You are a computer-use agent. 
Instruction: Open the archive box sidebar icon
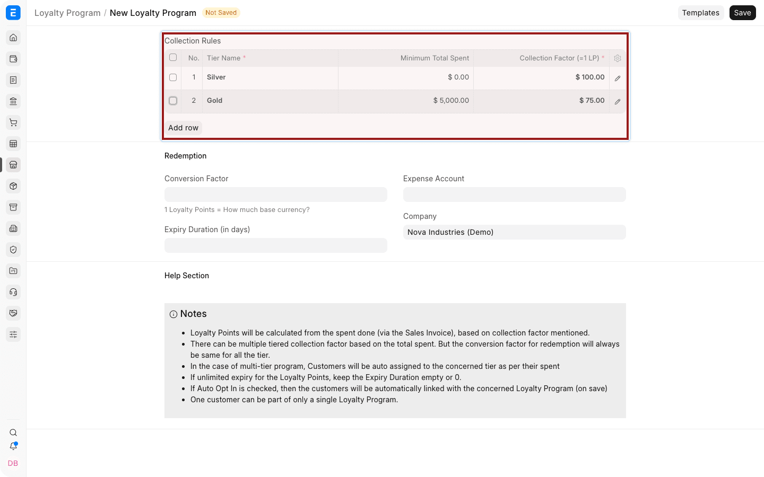pyautogui.click(x=13, y=207)
